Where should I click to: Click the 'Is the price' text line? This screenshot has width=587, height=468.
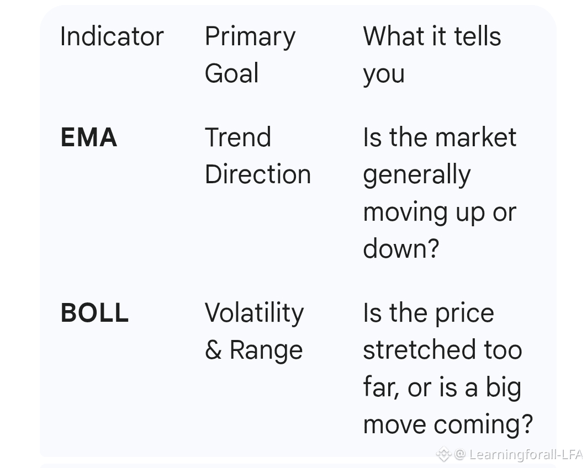(429, 313)
